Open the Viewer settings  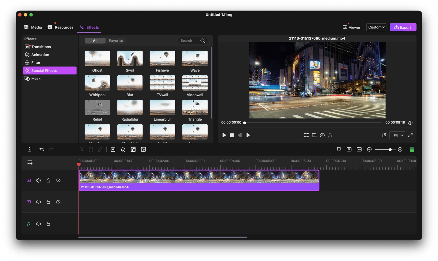(x=352, y=27)
